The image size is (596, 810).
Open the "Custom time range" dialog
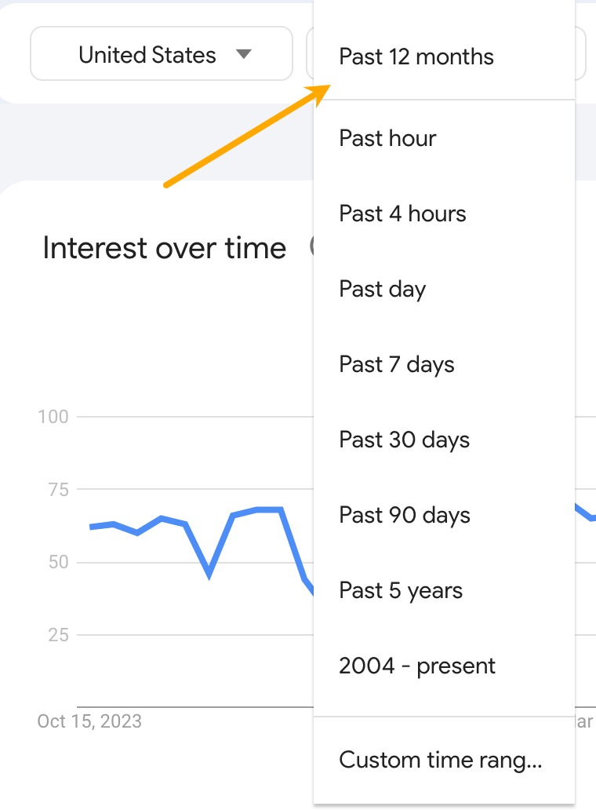[442, 760]
